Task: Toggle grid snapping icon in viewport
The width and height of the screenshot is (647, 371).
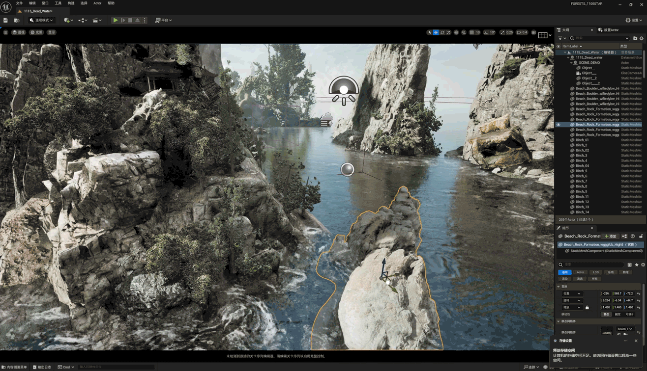Action: [x=471, y=32]
